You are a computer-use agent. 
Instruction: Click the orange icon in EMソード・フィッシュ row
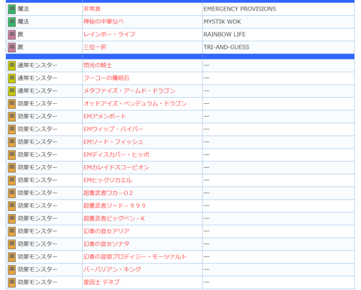tap(12, 142)
